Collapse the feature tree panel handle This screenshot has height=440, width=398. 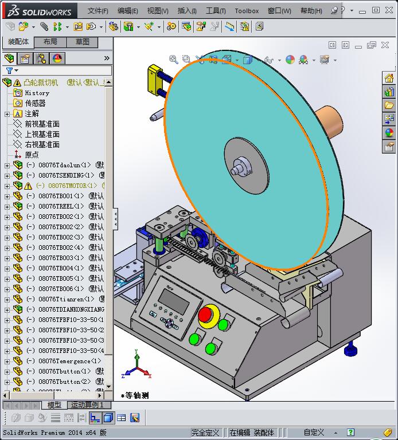(115, 219)
